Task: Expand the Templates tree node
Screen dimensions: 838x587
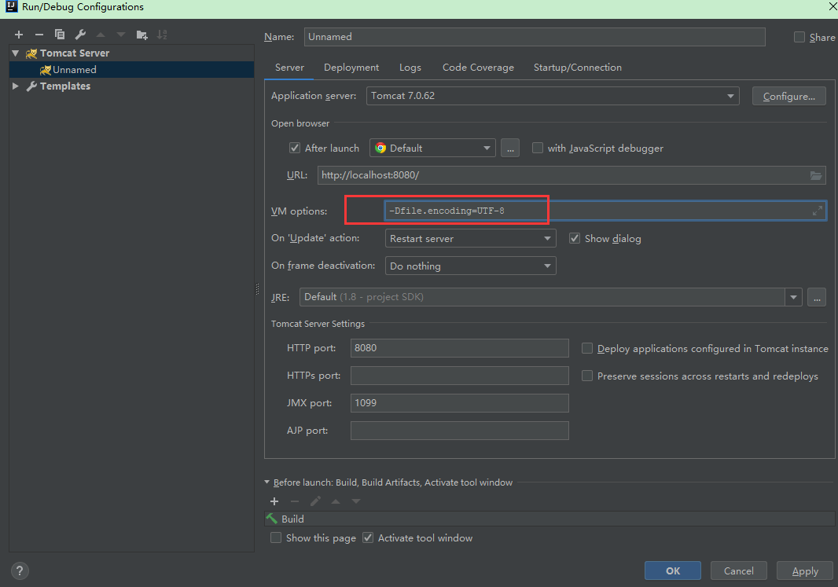Action: coord(16,86)
